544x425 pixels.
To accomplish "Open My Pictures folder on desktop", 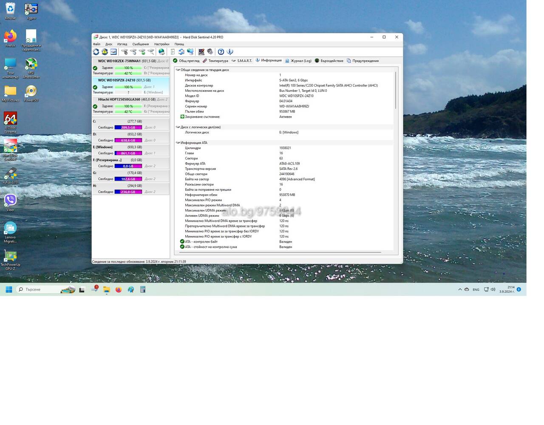I will (10, 93).
